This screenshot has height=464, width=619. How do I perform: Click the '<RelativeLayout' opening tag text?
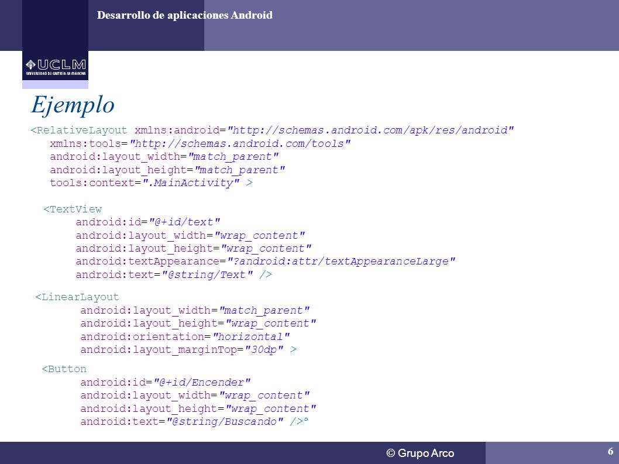[x=79, y=130]
